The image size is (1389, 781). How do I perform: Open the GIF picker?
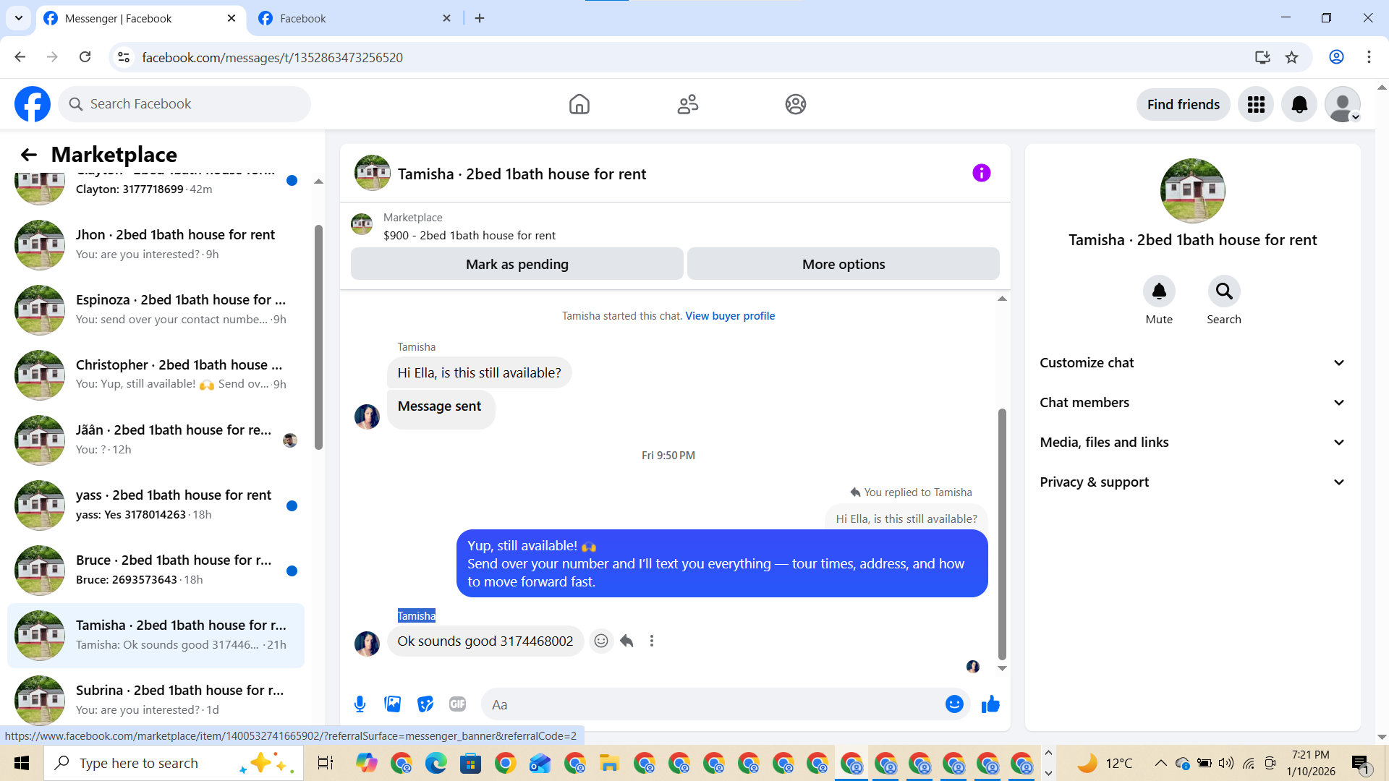[457, 704]
